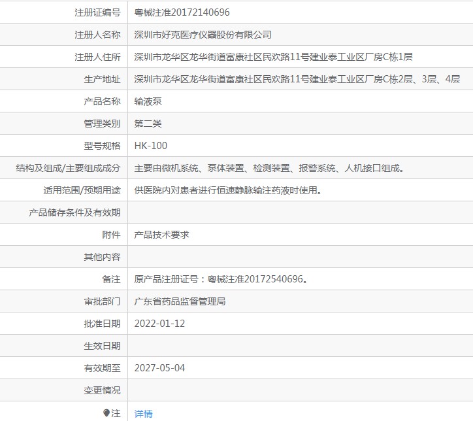Click the 备注 label
The height and width of the screenshot is (421, 473).
point(111,279)
